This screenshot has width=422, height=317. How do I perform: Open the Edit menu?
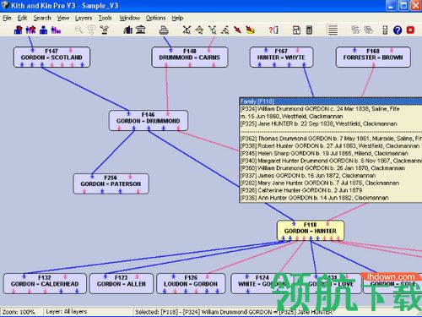[22, 18]
